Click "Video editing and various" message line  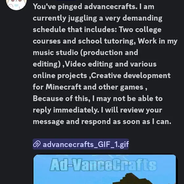110,64
